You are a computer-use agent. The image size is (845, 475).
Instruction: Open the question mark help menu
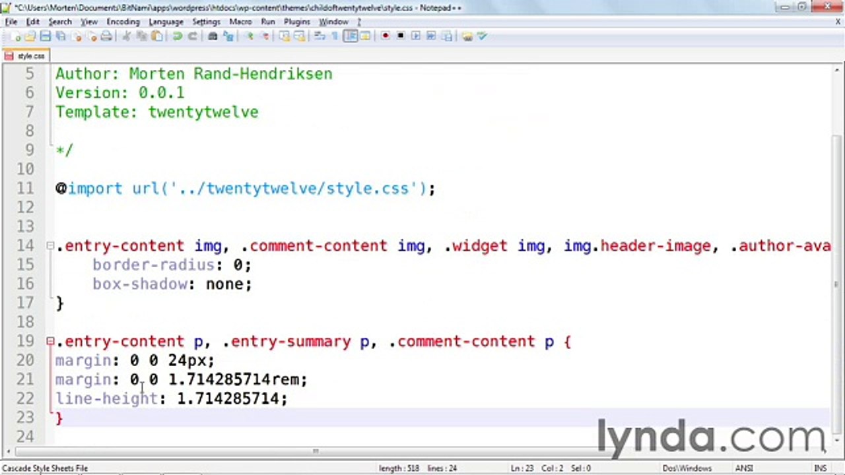pyautogui.click(x=359, y=22)
